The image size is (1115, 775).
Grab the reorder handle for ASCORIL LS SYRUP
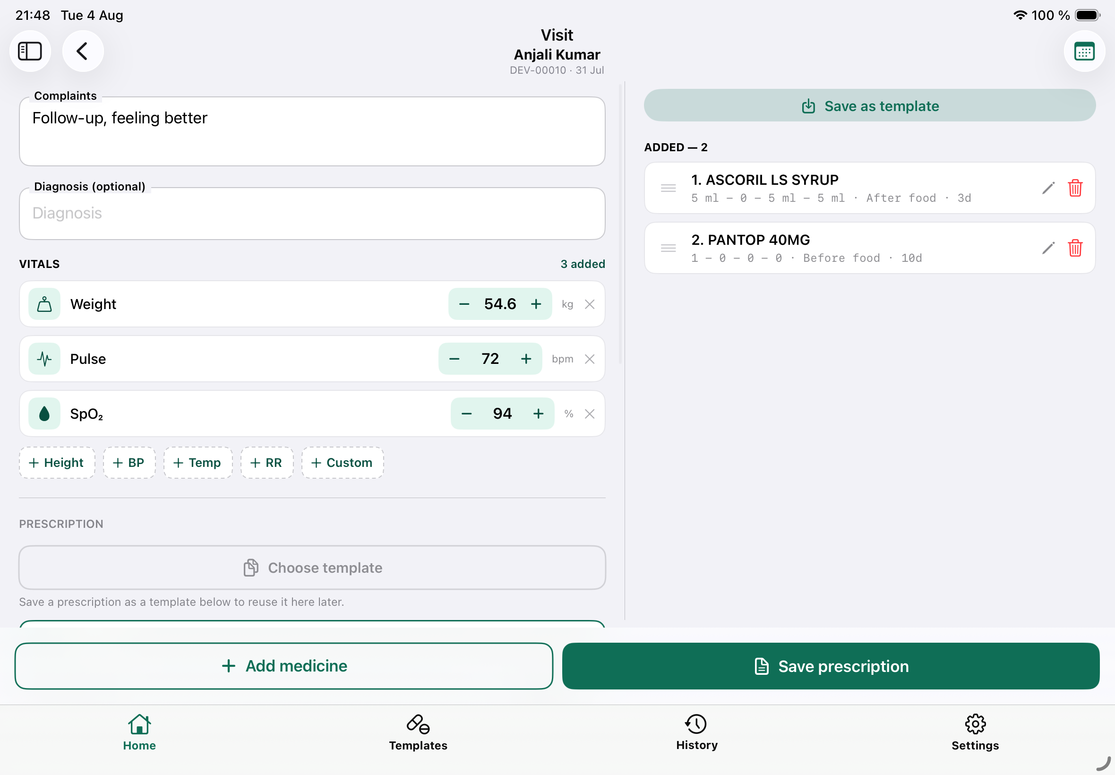(668, 188)
